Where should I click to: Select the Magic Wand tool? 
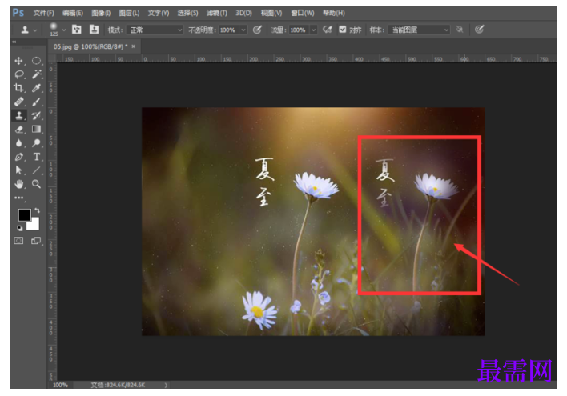(x=37, y=74)
